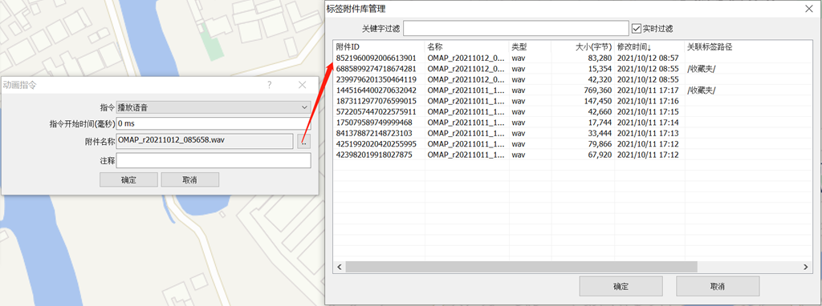Close the 动画指令 dialog
The height and width of the screenshot is (306, 822).
tap(302, 85)
